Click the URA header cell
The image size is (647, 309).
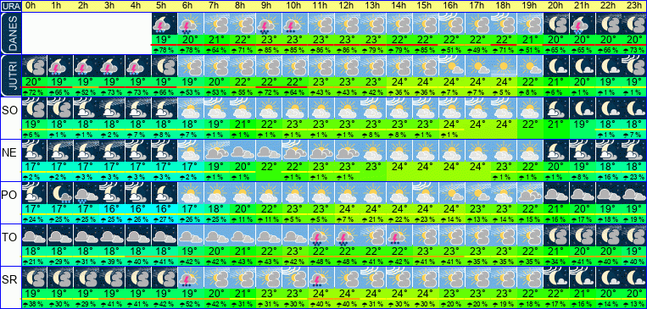[x=10, y=6]
